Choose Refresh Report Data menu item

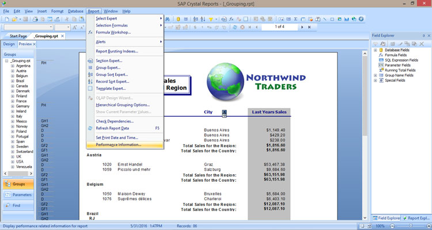pos(125,128)
